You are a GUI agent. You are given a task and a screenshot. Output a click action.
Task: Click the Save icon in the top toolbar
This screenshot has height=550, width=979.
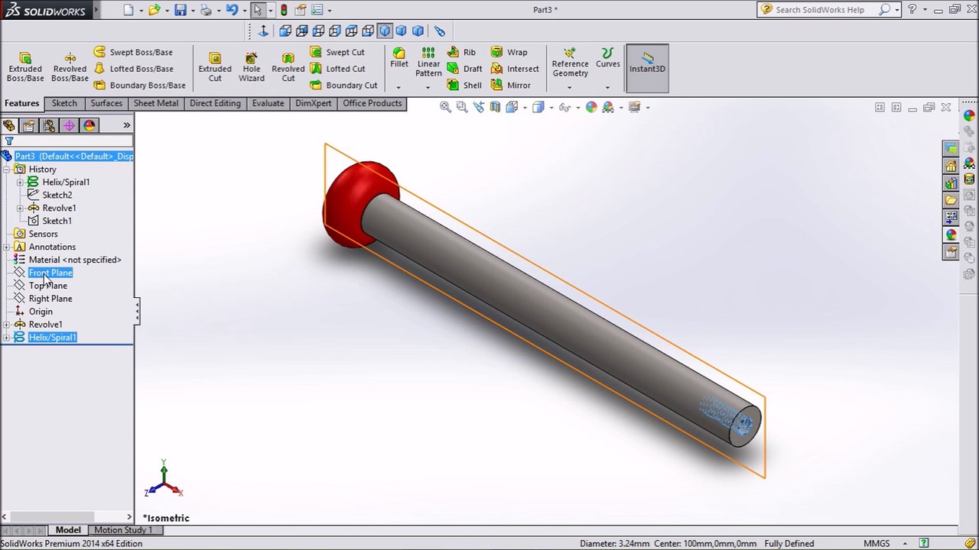click(x=180, y=10)
